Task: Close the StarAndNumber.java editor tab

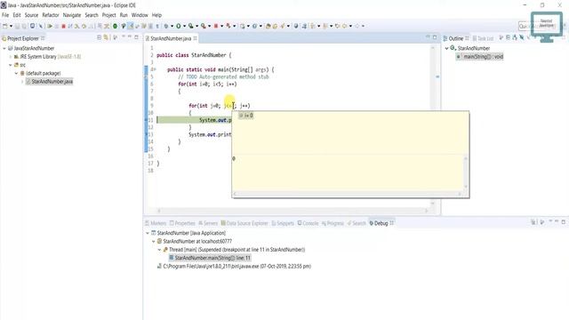Action: pos(196,38)
